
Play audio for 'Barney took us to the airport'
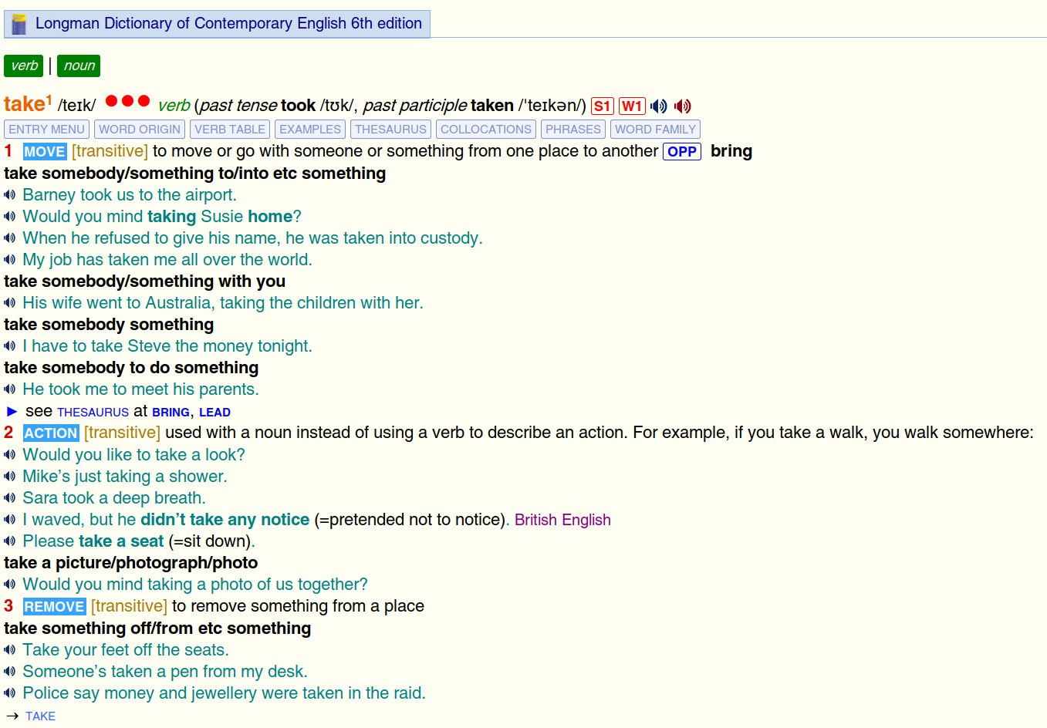click(x=10, y=195)
